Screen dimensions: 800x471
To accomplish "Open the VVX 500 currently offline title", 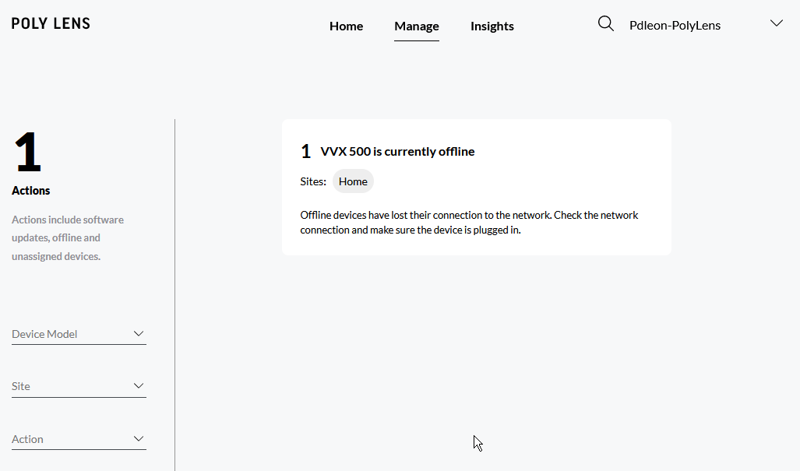I will tap(397, 151).
